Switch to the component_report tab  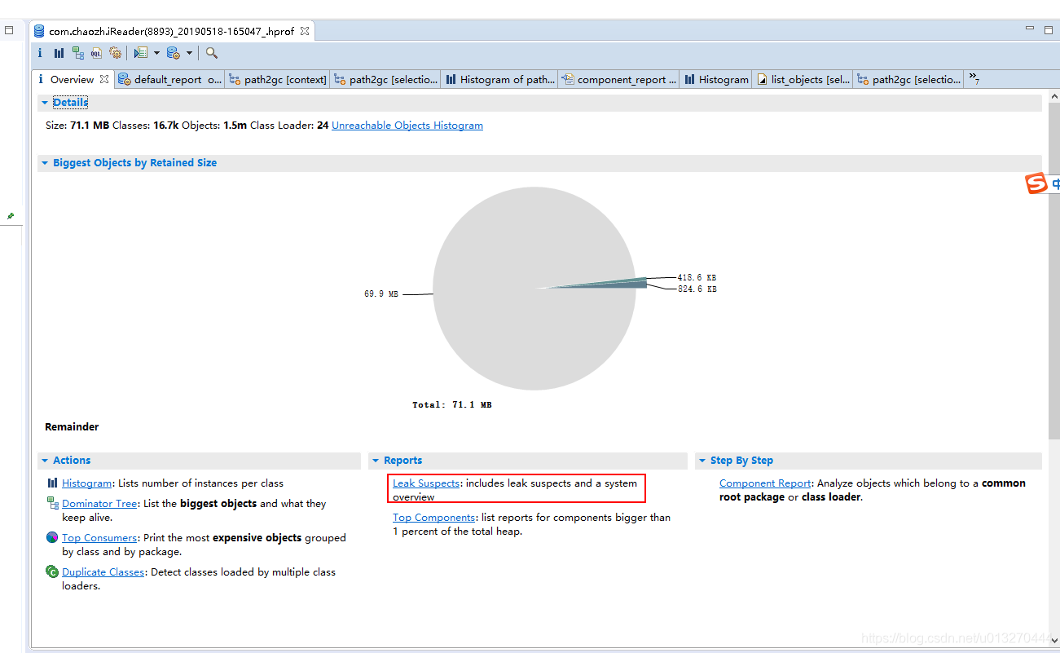coord(618,79)
